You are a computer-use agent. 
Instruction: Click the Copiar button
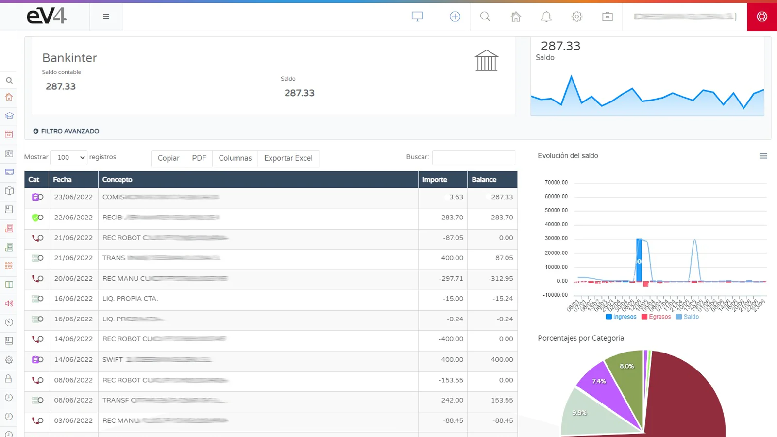pos(169,158)
